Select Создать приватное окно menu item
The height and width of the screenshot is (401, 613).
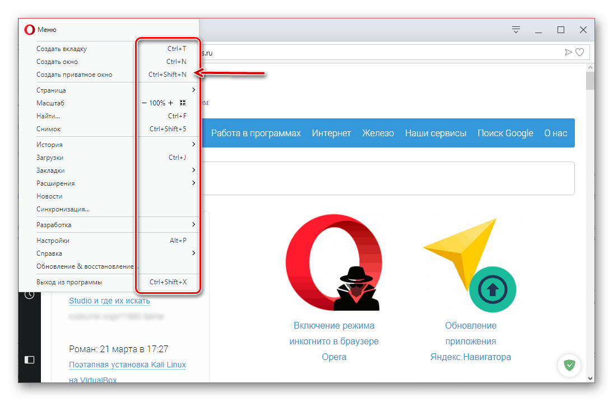(75, 75)
